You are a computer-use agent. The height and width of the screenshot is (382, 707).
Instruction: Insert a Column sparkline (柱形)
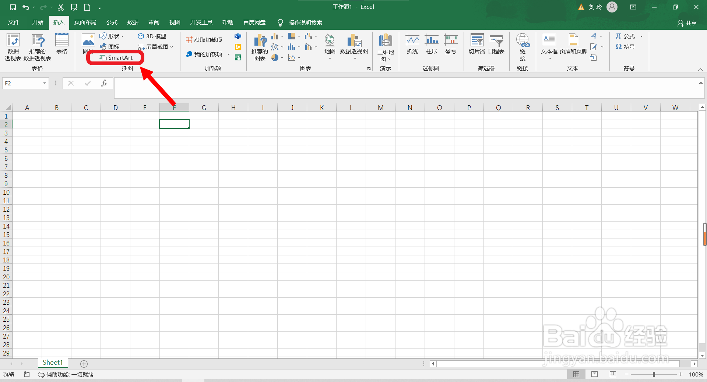432,44
